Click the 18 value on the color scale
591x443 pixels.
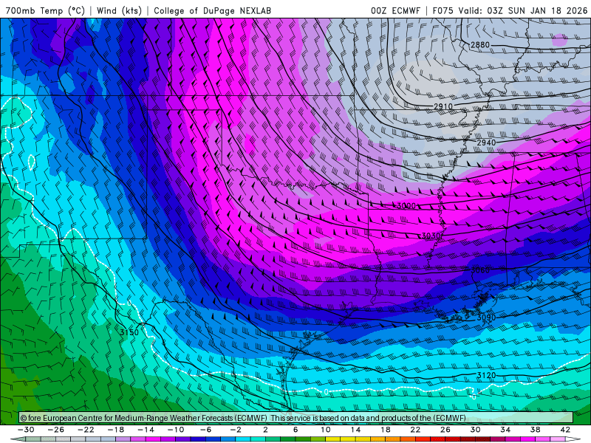(x=386, y=430)
